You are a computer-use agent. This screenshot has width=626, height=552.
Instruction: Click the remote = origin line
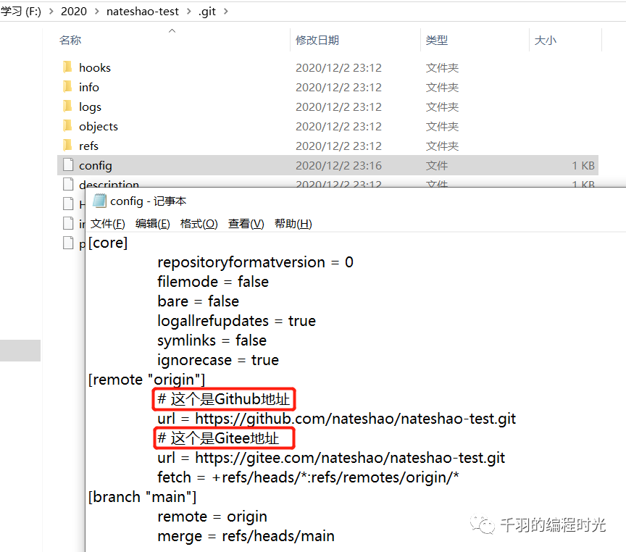(212, 517)
